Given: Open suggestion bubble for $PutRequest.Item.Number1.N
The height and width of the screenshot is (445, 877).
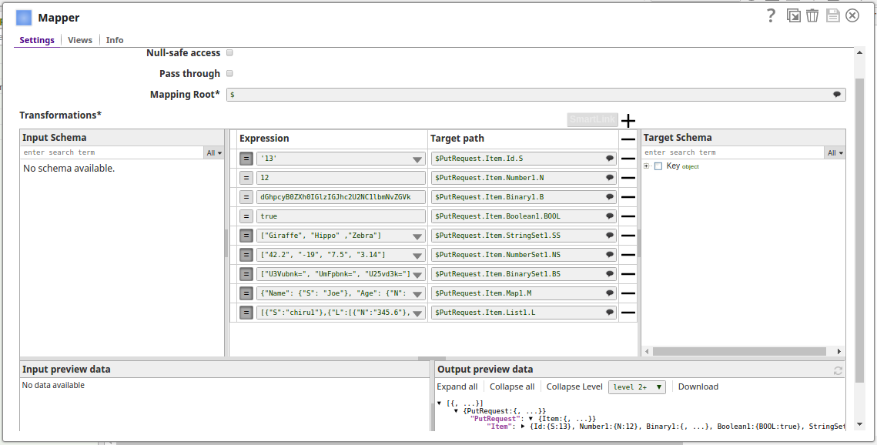Looking at the screenshot, I should click(610, 178).
